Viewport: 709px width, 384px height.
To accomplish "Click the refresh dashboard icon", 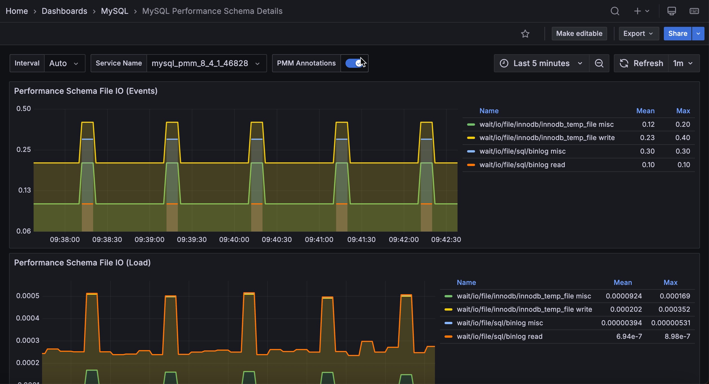I will tap(624, 63).
